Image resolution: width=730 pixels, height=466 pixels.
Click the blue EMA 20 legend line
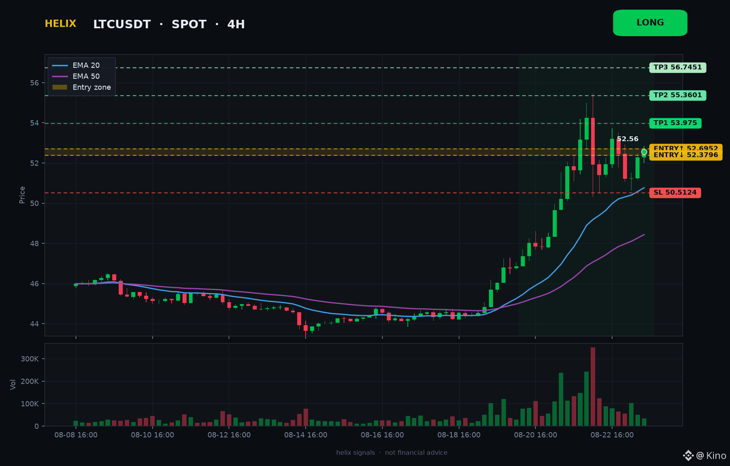(60, 65)
